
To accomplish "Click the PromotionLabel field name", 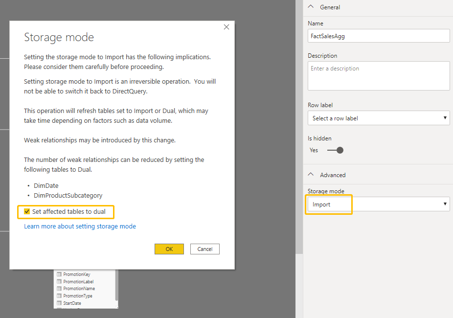I will pos(78,282).
